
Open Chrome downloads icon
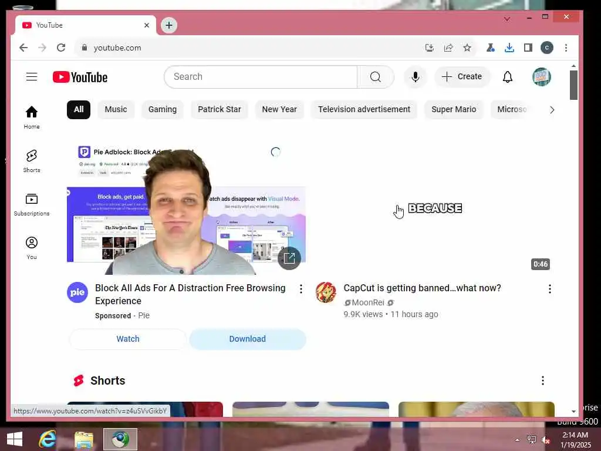(x=509, y=48)
